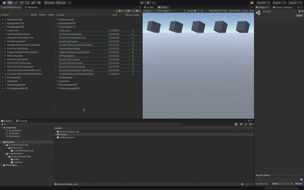304x190 pixels.
Task: Click the Open button in the Inspector
Action: (x=299, y=15)
